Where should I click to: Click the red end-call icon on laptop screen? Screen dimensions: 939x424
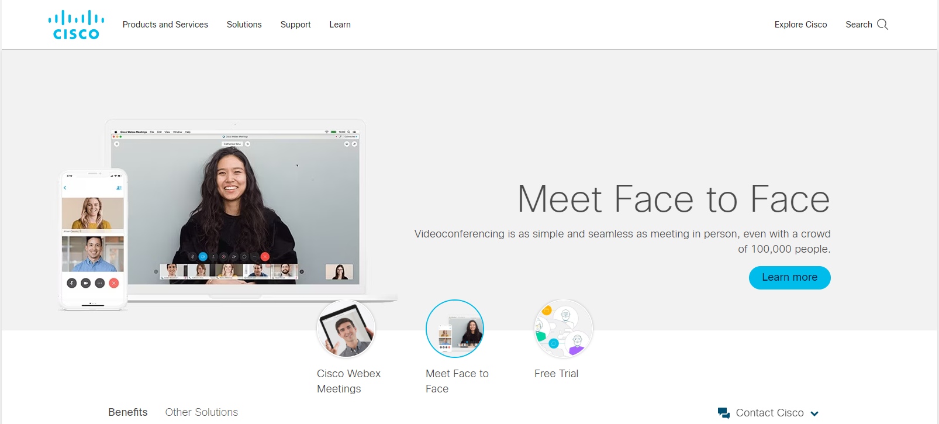(265, 257)
